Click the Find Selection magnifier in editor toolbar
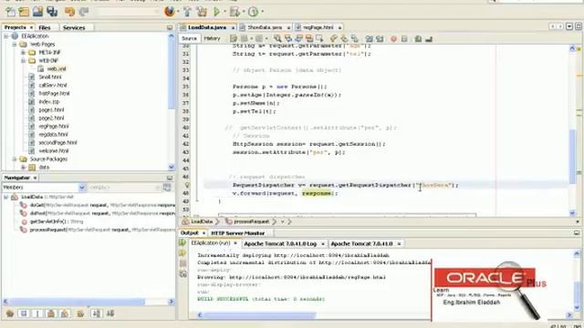This screenshot has width=584, height=328. tap(277, 38)
